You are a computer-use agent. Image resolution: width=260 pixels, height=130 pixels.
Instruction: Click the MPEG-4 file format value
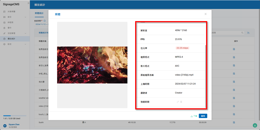coord(179,57)
